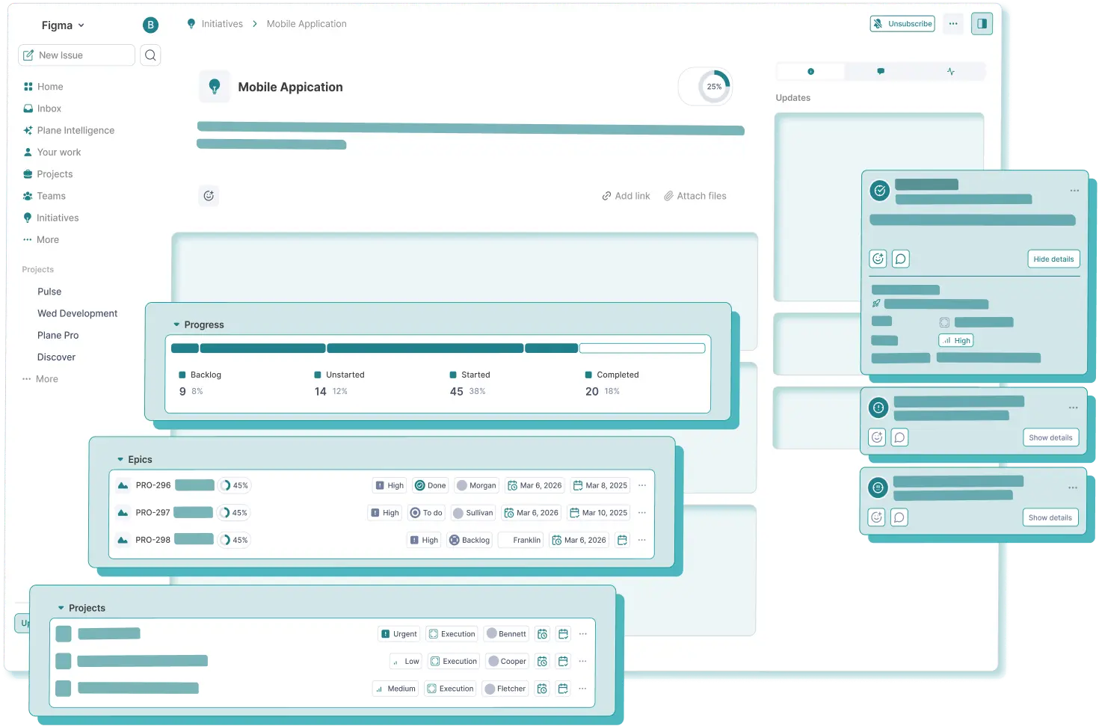Open the Figma workspace dropdown

63,25
